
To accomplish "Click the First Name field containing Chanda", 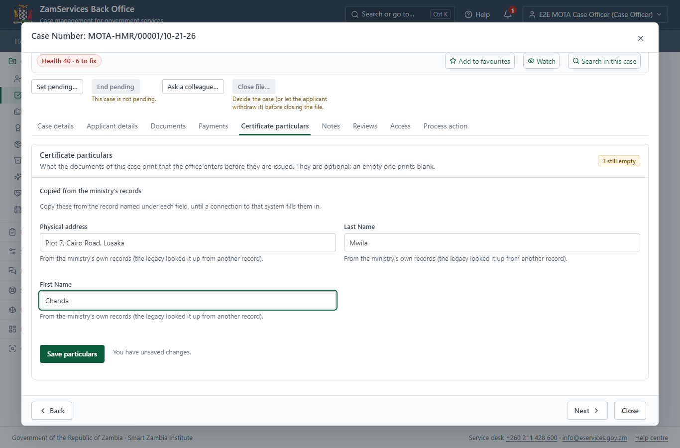I will click(188, 300).
